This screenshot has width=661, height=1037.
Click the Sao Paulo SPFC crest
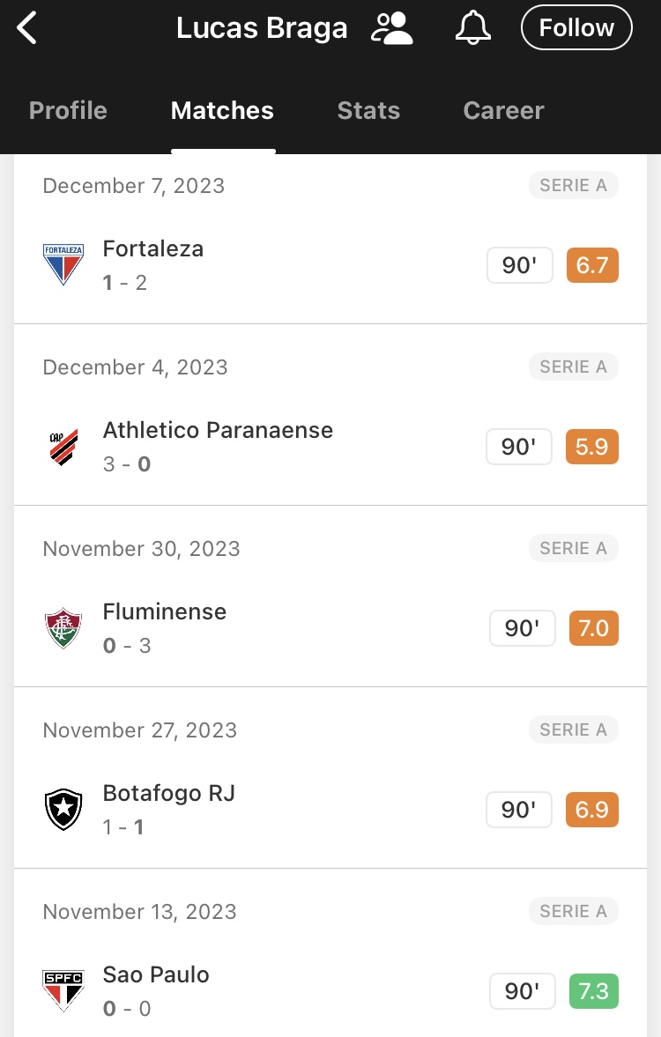[63, 990]
